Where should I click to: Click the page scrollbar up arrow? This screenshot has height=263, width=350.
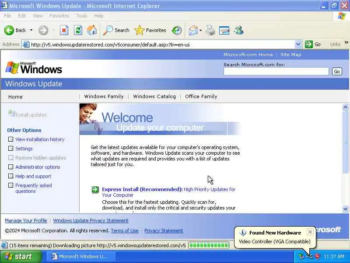coord(345,107)
